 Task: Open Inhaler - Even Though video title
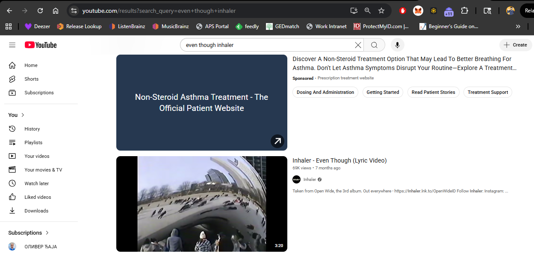[339, 160]
